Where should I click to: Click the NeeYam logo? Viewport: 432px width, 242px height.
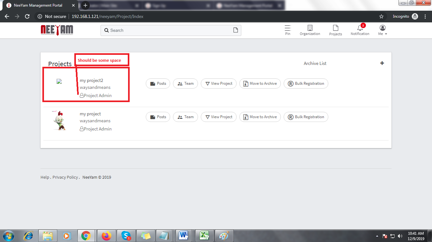point(57,30)
